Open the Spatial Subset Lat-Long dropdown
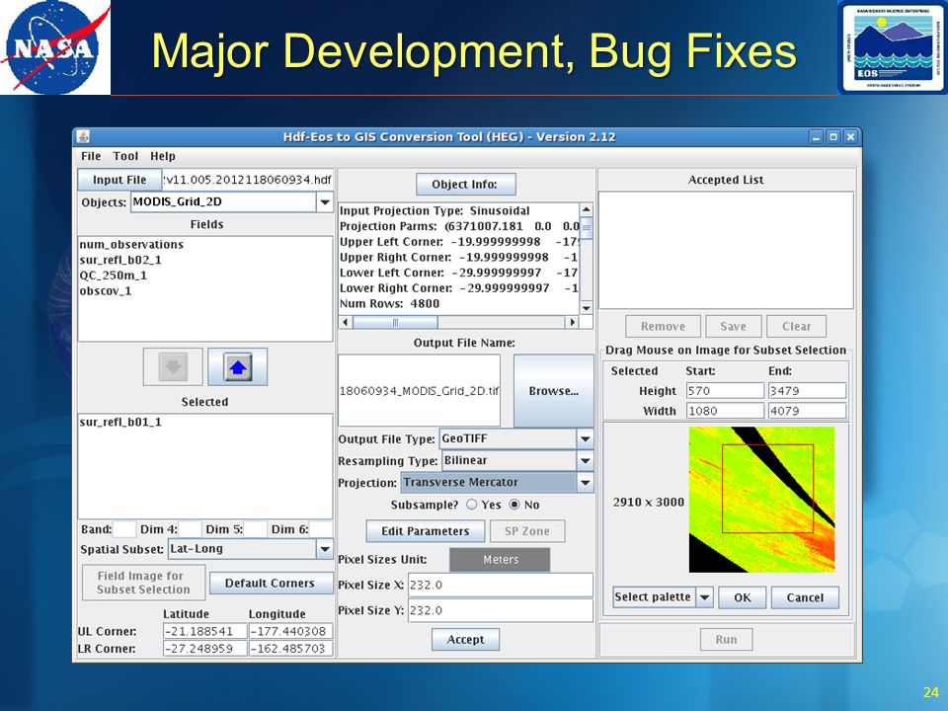Screen dimensions: 948x711 325,549
